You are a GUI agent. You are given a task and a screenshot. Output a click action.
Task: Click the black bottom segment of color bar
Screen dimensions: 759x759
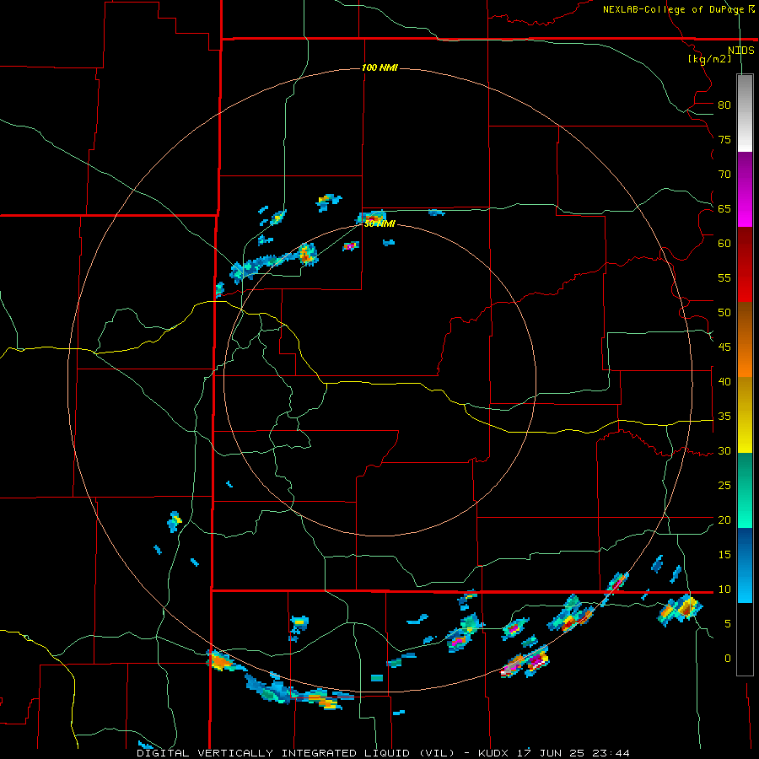pyautogui.click(x=745, y=639)
